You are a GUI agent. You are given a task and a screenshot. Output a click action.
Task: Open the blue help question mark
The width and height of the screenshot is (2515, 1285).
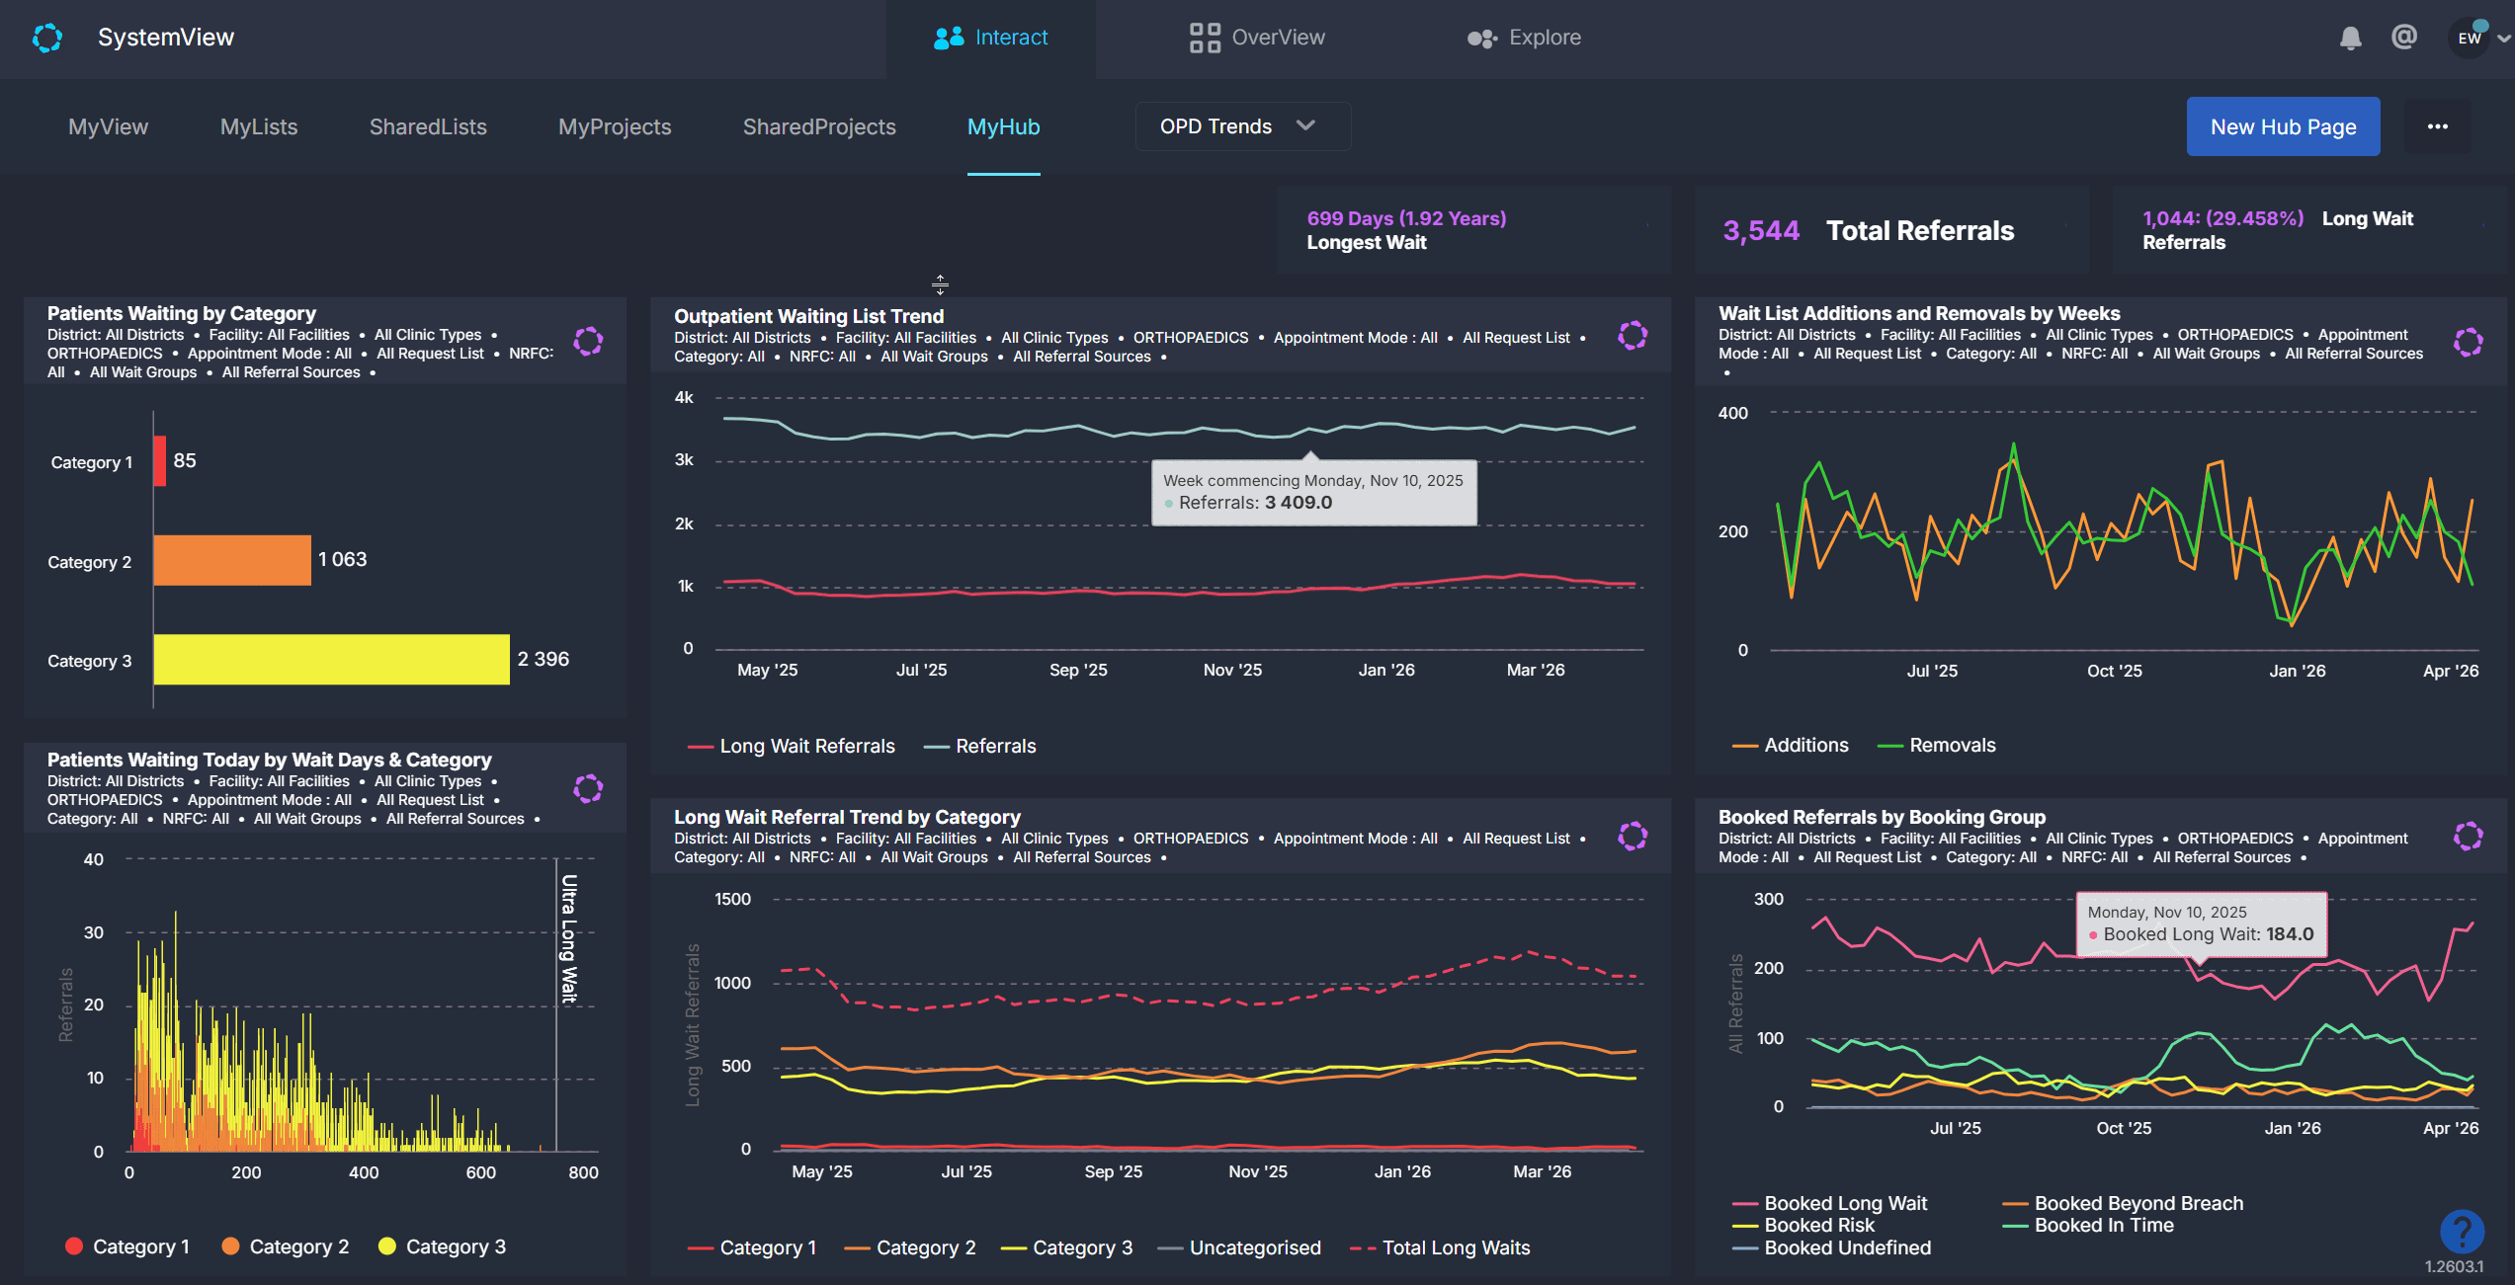tap(2461, 1231)
